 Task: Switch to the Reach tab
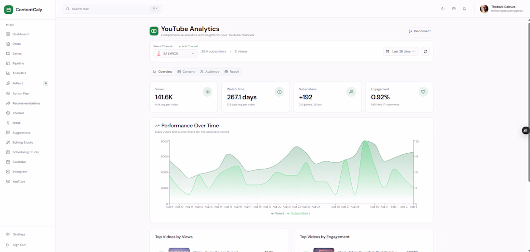tap(232, 72)
